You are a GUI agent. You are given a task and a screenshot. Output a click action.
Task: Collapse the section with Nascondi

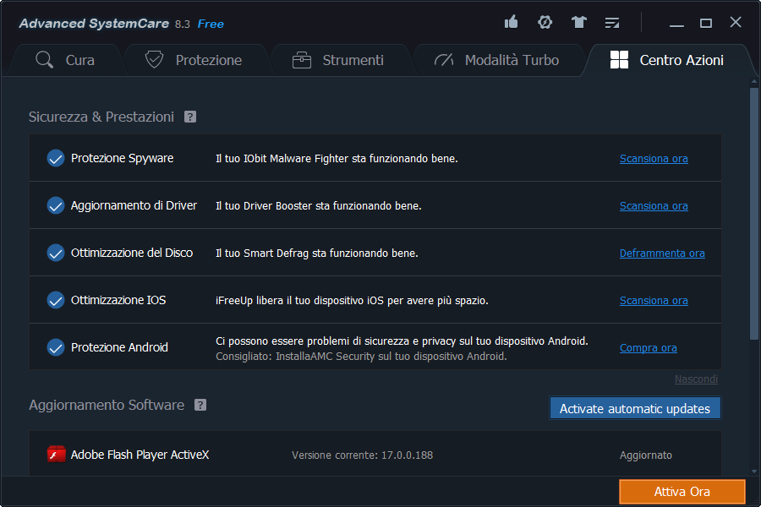(696, 379)
